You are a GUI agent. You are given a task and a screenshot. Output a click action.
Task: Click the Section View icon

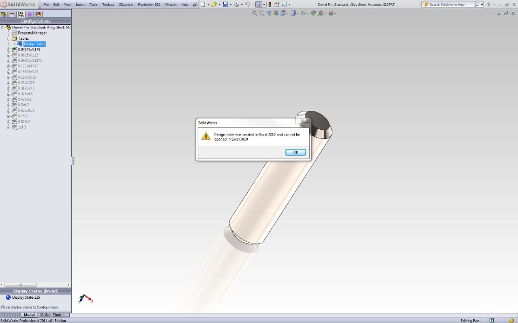[276, 13]
